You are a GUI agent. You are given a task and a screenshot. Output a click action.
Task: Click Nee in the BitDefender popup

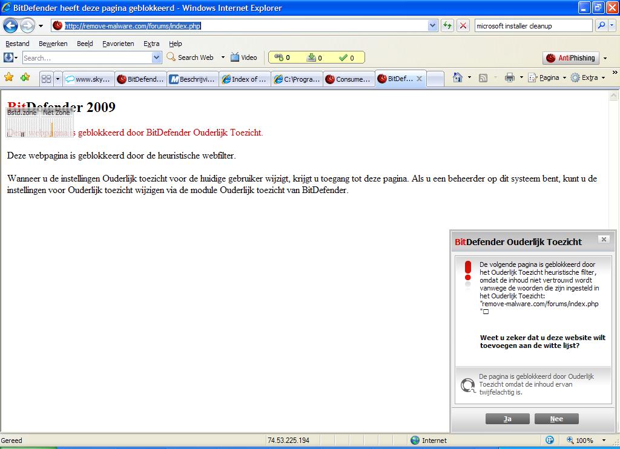tap(556, 419)
